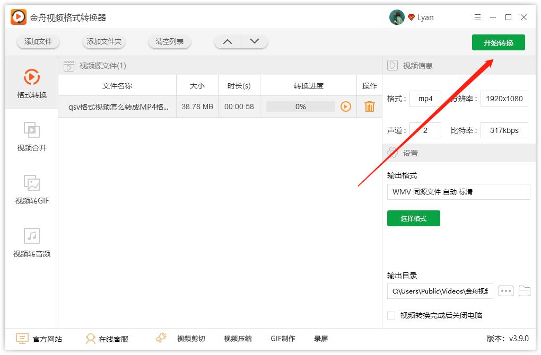Screen dimensions: 541x355
Task: Click the output directory path field
Action: 439,291
